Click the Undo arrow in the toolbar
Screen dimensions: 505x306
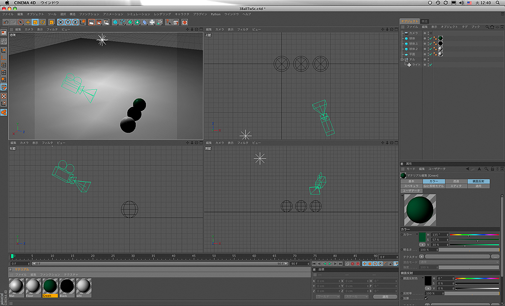[5, 22]
